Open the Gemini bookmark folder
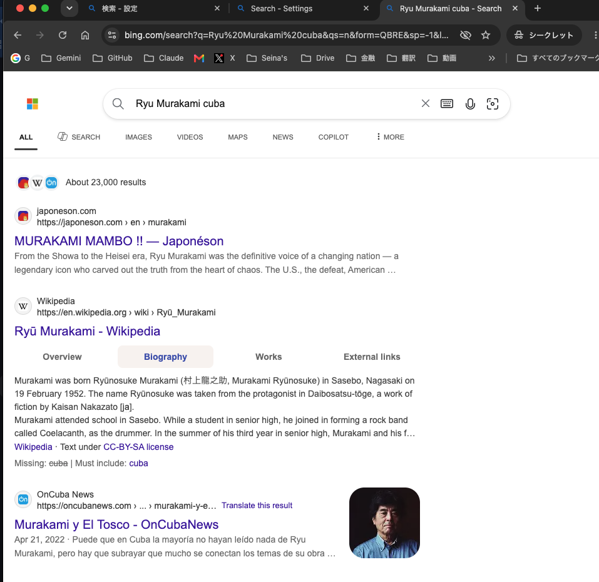599x582 pixels. (61, 58)
